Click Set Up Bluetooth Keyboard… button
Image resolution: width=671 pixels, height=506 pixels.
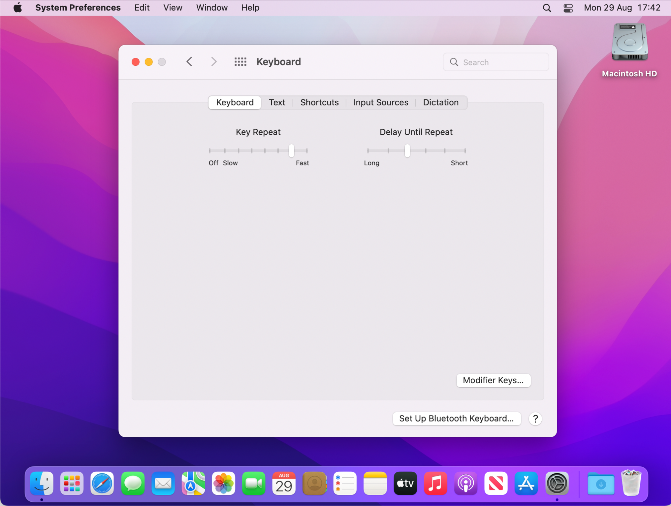pyautogui.click(x=456, y=419)
